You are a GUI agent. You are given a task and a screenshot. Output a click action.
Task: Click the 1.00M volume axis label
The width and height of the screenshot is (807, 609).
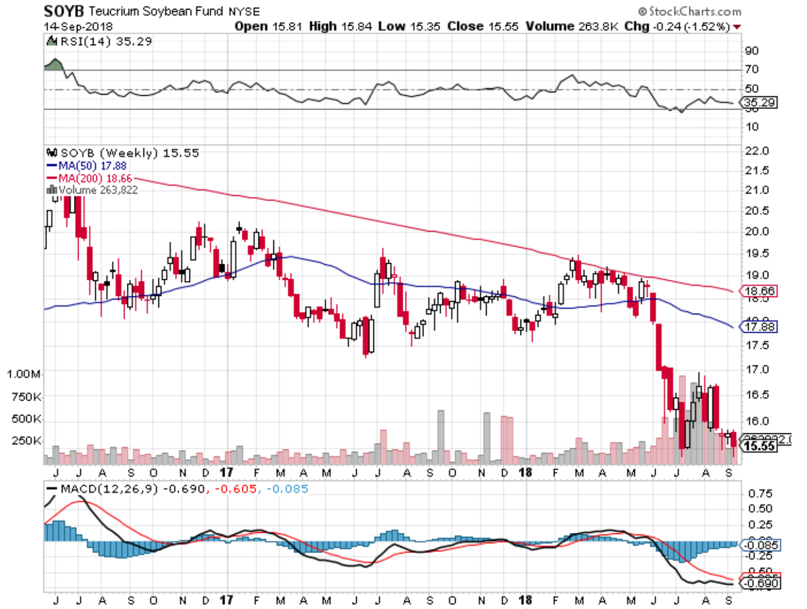24,374
